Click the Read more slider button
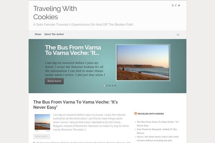The image size is (215, 143). click(x=54, y=81)
